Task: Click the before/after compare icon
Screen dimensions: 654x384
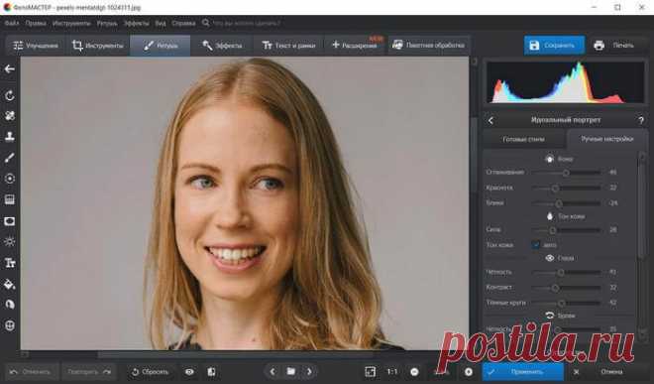Action: 211,371
